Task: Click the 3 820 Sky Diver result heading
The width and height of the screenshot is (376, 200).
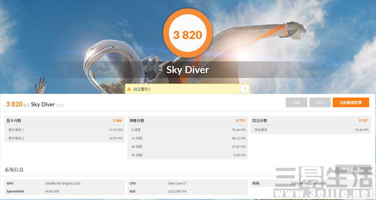Action: point(35,104)
